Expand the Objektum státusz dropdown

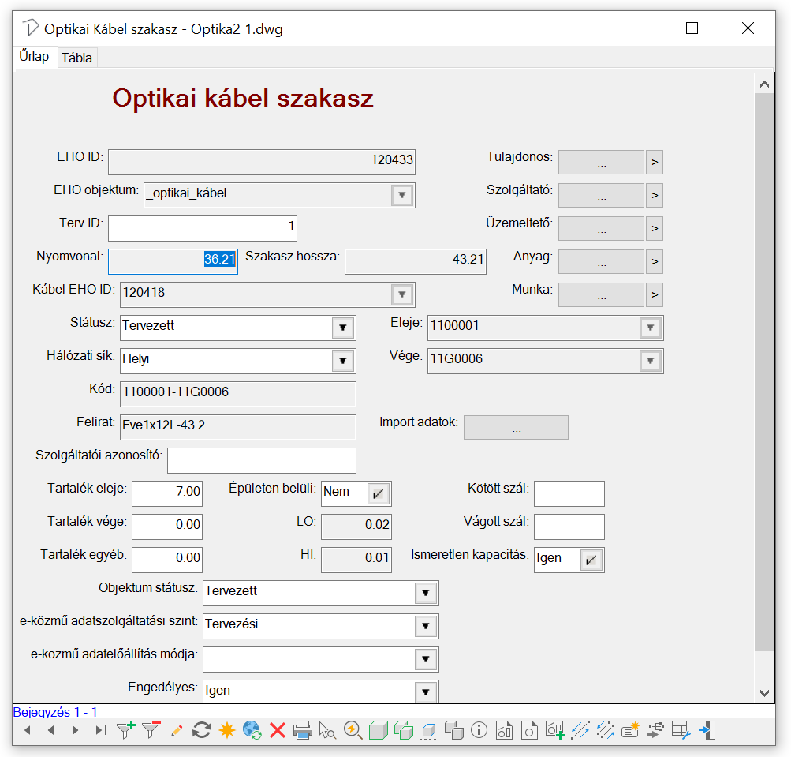[426, 593]
